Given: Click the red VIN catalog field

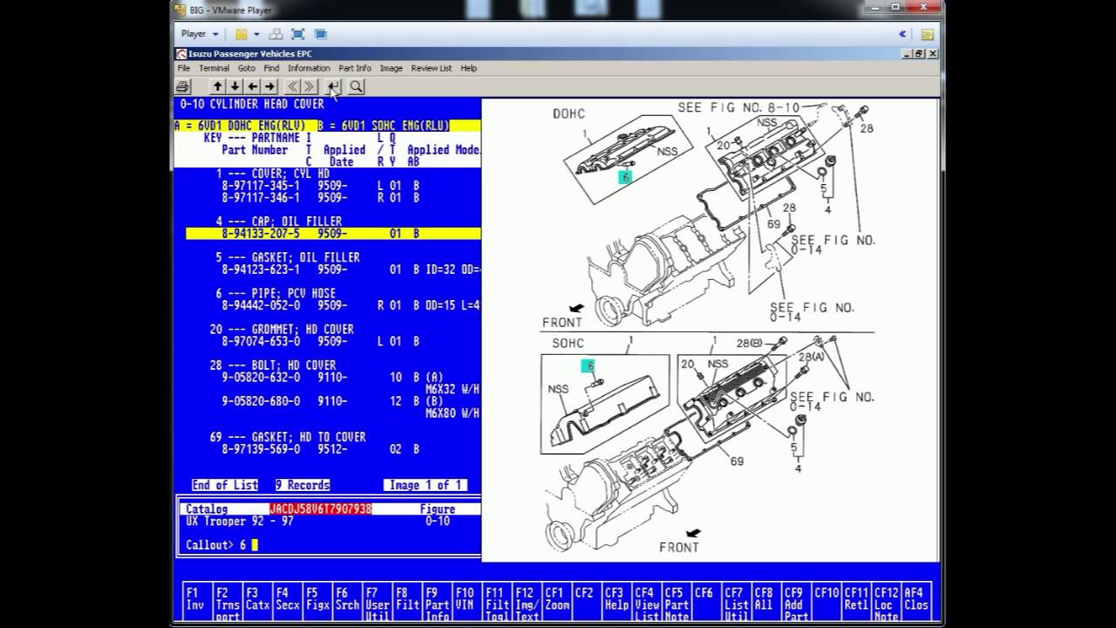Looking at the screenshot, I should [x=321, y=509].
